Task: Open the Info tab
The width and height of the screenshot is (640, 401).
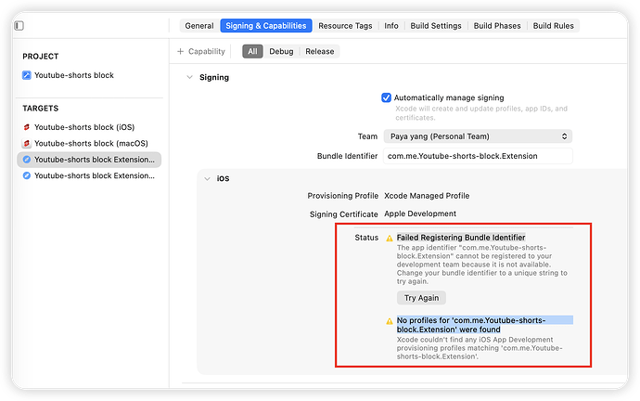Action: 391,26
